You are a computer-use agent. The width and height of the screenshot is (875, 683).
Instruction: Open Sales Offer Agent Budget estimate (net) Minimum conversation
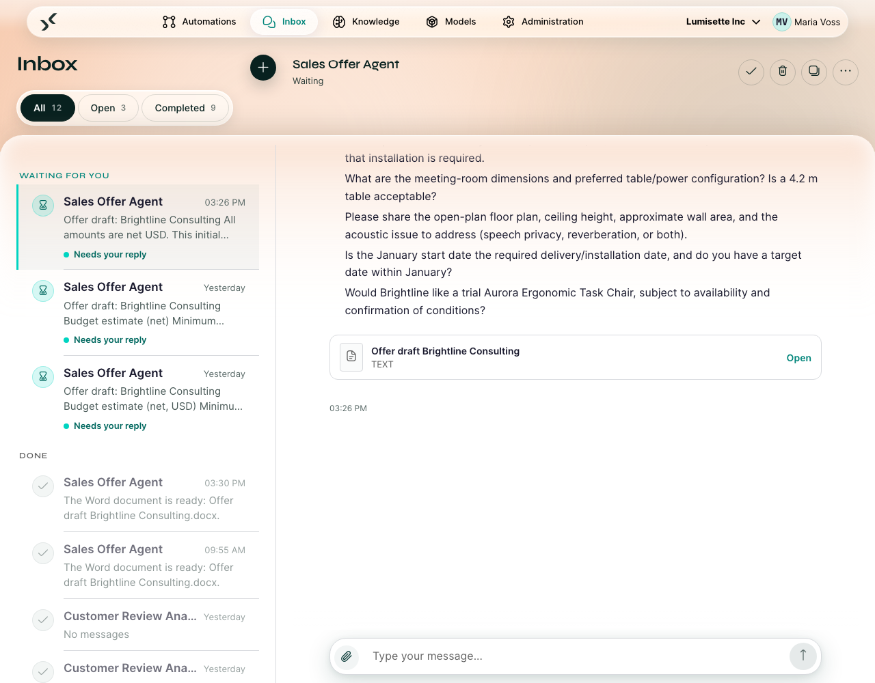138,313
